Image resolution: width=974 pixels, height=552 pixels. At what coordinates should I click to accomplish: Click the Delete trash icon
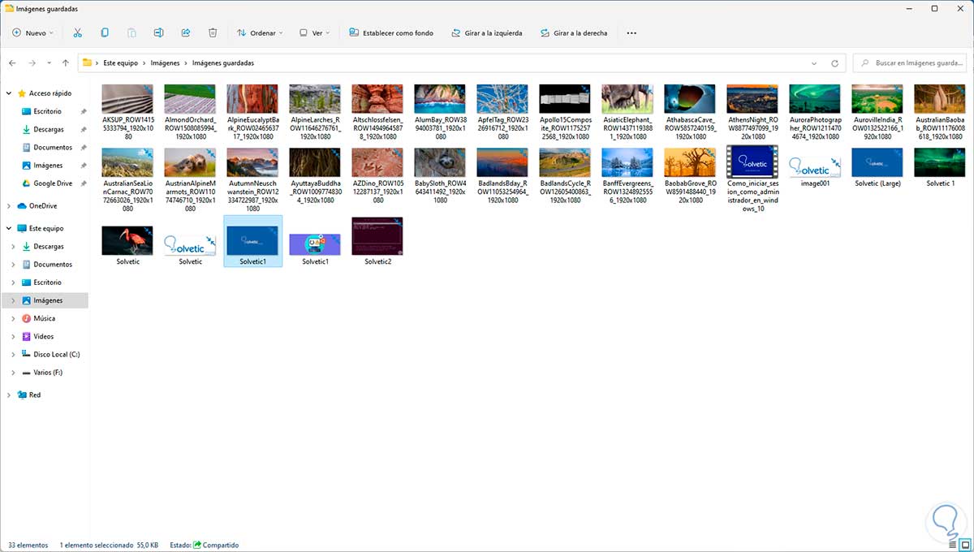[x=213, y=33]
